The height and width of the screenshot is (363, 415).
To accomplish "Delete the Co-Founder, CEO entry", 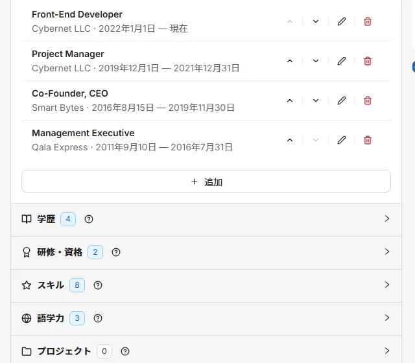I will [x=368, y=100].
